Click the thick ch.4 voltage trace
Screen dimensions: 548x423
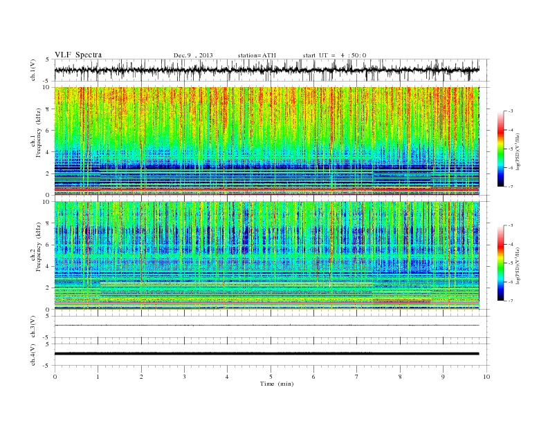pyautogui.click(x=266, y=354)
